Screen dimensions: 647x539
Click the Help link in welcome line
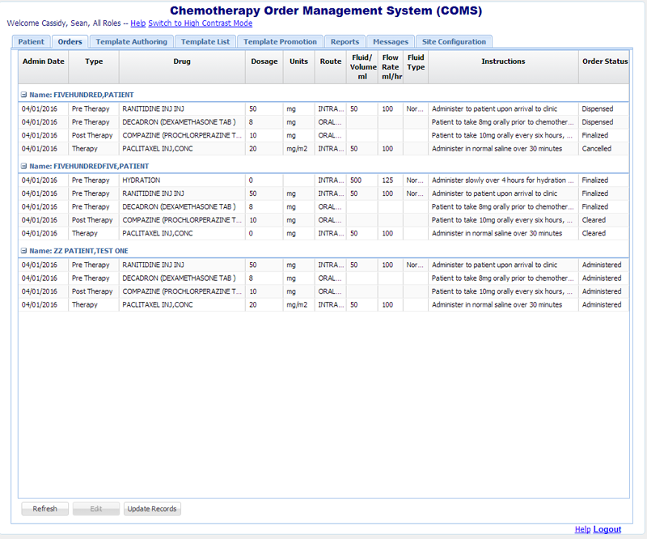tap(137, 23)
